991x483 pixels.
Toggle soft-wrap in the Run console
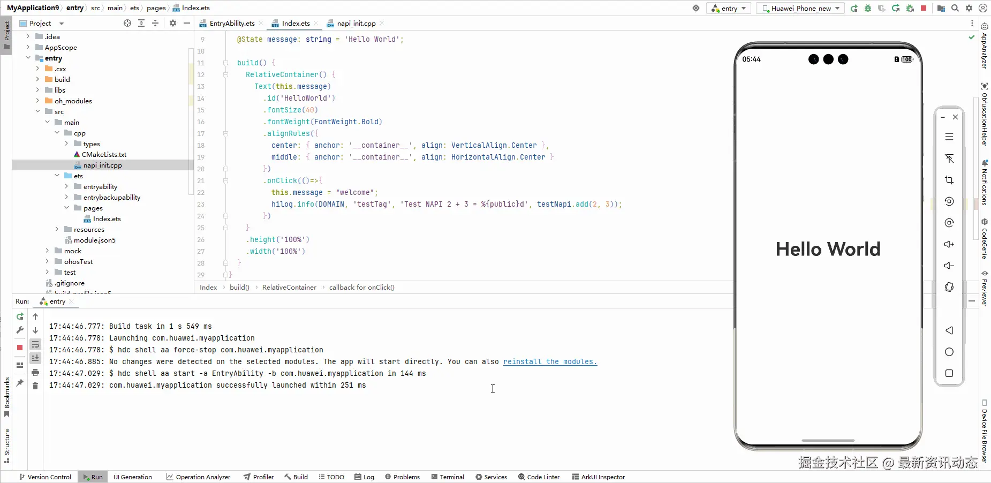(x=35, y=344)
